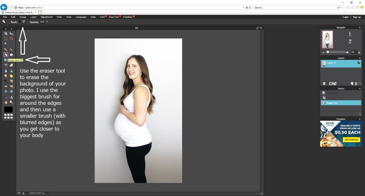Viewport: 365px width, 196px height.
Task: Open the Language menu
Action: [x=81, y=17]
